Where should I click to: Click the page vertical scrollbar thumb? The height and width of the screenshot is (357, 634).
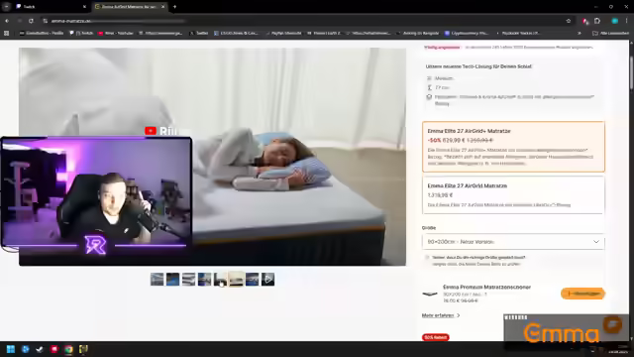[x=631, y=72]
